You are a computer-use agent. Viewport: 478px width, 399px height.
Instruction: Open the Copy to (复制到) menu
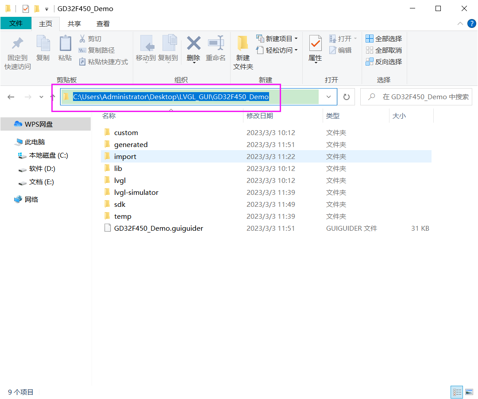click(168, 49)
